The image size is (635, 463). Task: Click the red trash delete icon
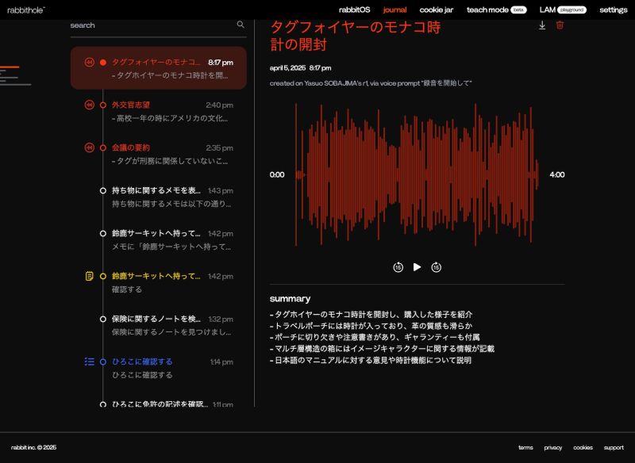pos(560,25)
